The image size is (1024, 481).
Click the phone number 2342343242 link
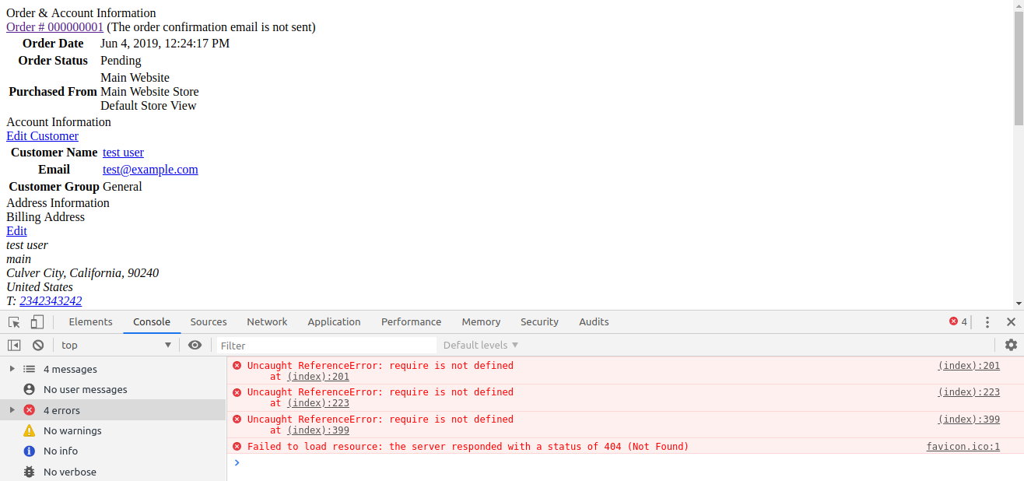click(x=51, y=301)
